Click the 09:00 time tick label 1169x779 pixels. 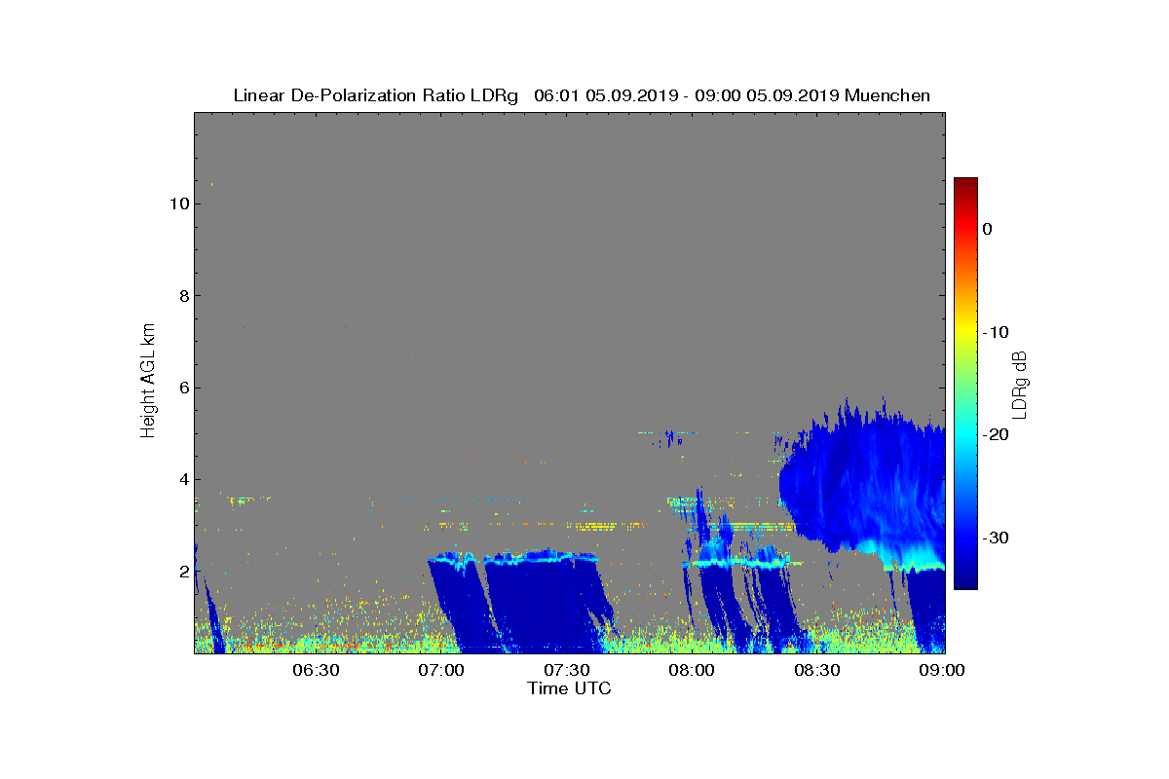(943, 670)
